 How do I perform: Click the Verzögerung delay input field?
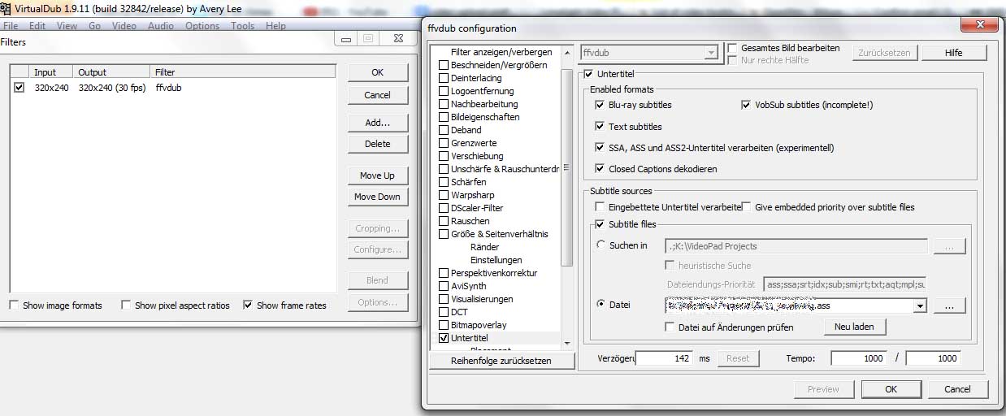pos(665,358)
